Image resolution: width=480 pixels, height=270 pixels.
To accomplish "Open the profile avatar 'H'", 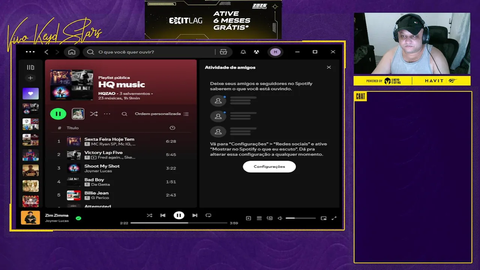I will tap(276, 52).
